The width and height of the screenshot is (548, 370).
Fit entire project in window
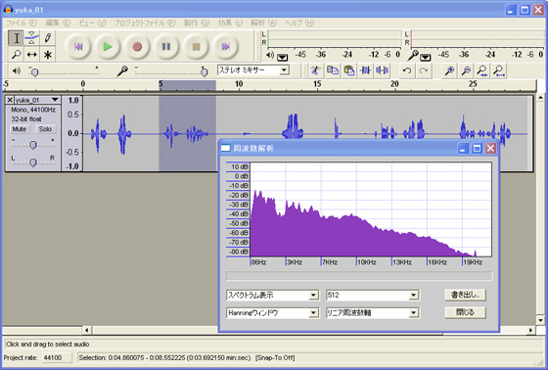pos(499,70)
